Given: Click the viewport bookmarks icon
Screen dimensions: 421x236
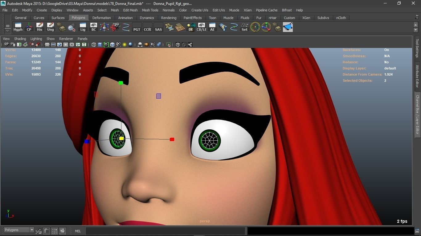Looking at the screenshot, I should (19, 45).
